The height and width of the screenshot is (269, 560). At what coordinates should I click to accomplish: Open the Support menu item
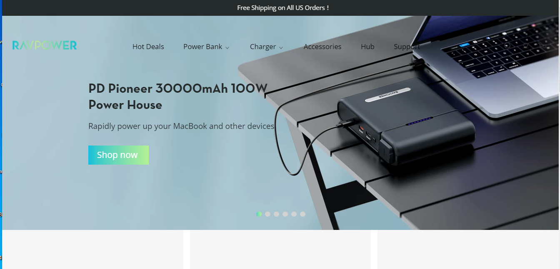[x=407, y=47]
